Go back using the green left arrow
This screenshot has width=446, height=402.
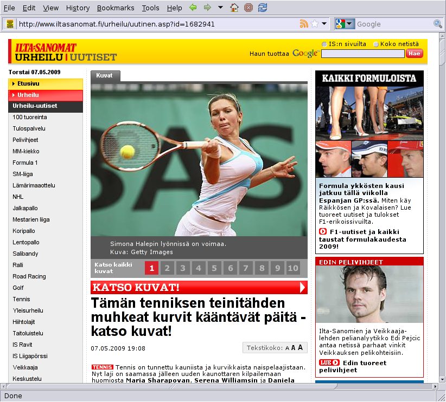tap(193, 8)
